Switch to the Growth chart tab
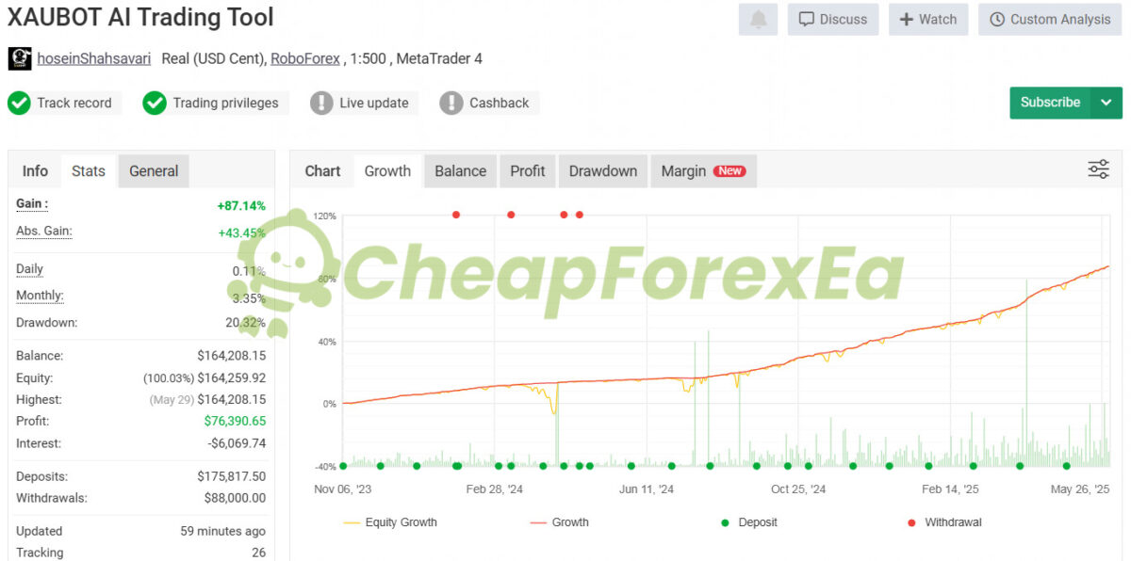This screenshot has height=561, width=1131. (x=387, y=171)
